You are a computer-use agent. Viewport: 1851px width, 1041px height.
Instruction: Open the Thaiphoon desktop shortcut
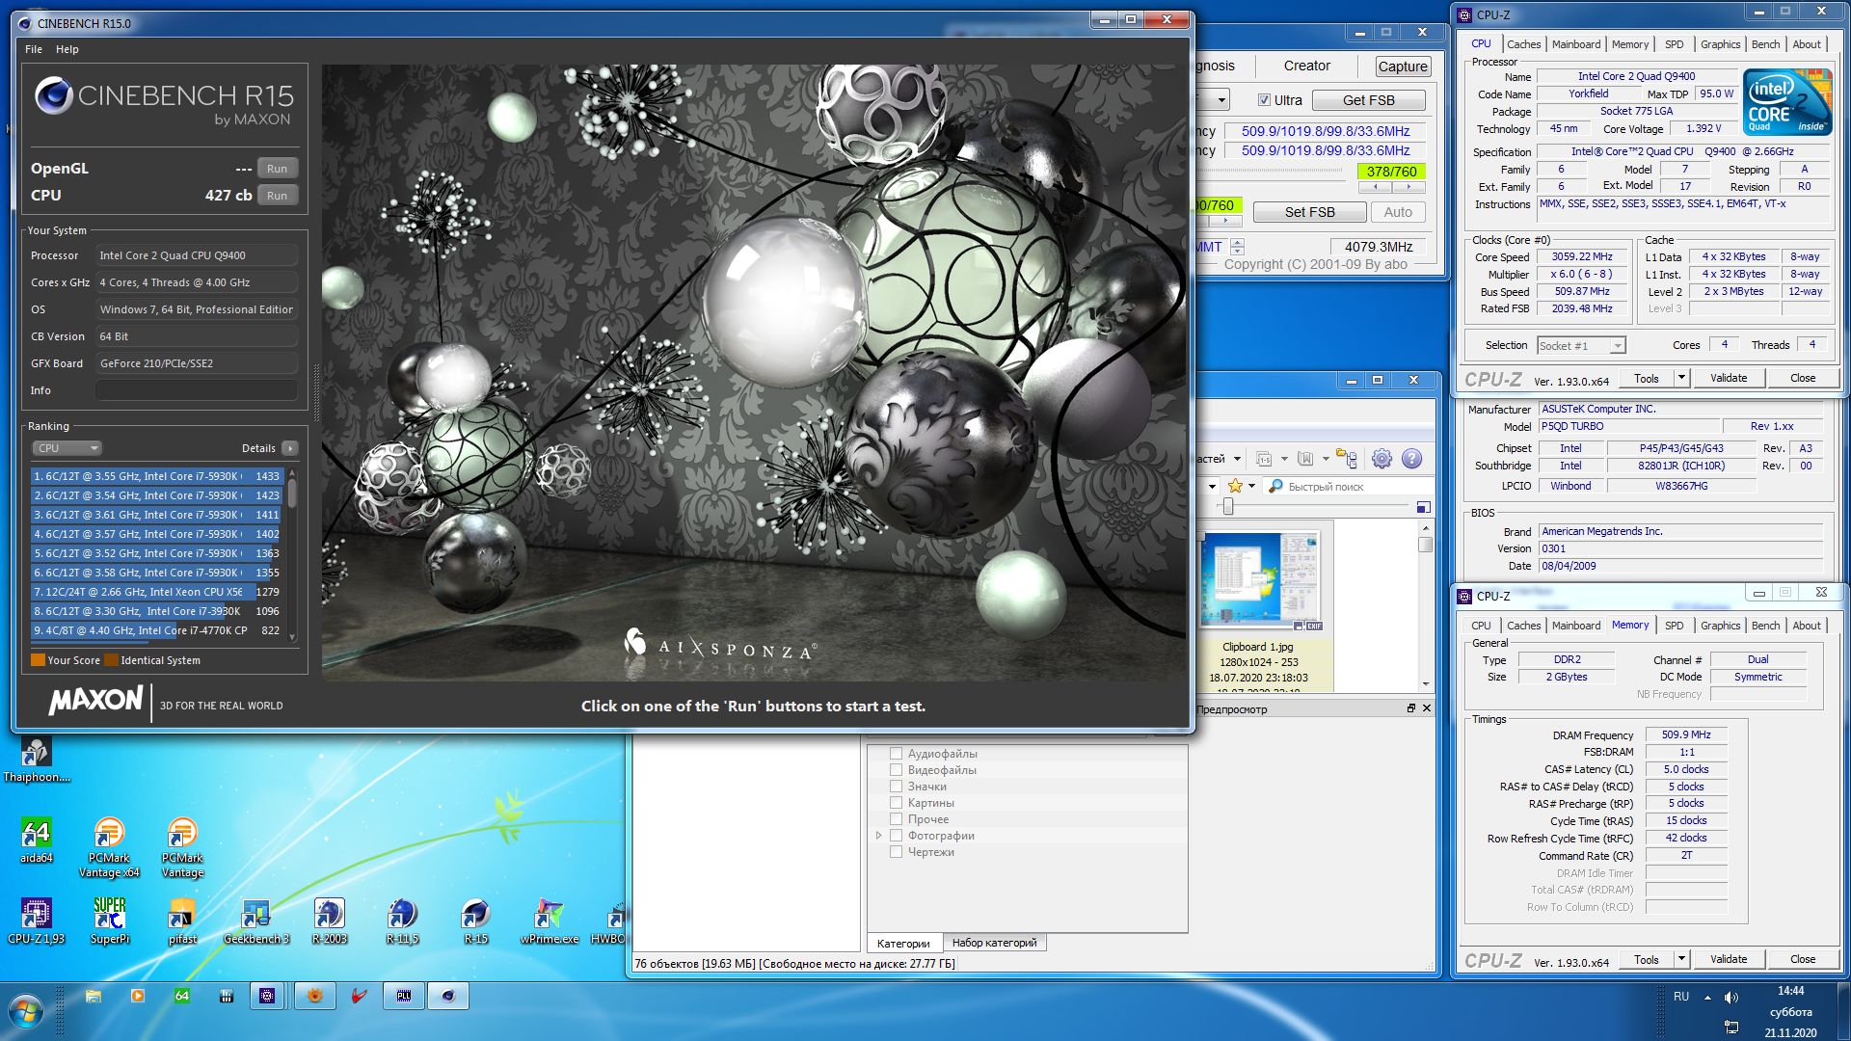point(37,759)
